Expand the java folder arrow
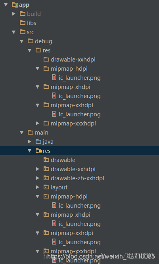Image resolution: width=159 pixels, height=264 pixels. point(30,142)
